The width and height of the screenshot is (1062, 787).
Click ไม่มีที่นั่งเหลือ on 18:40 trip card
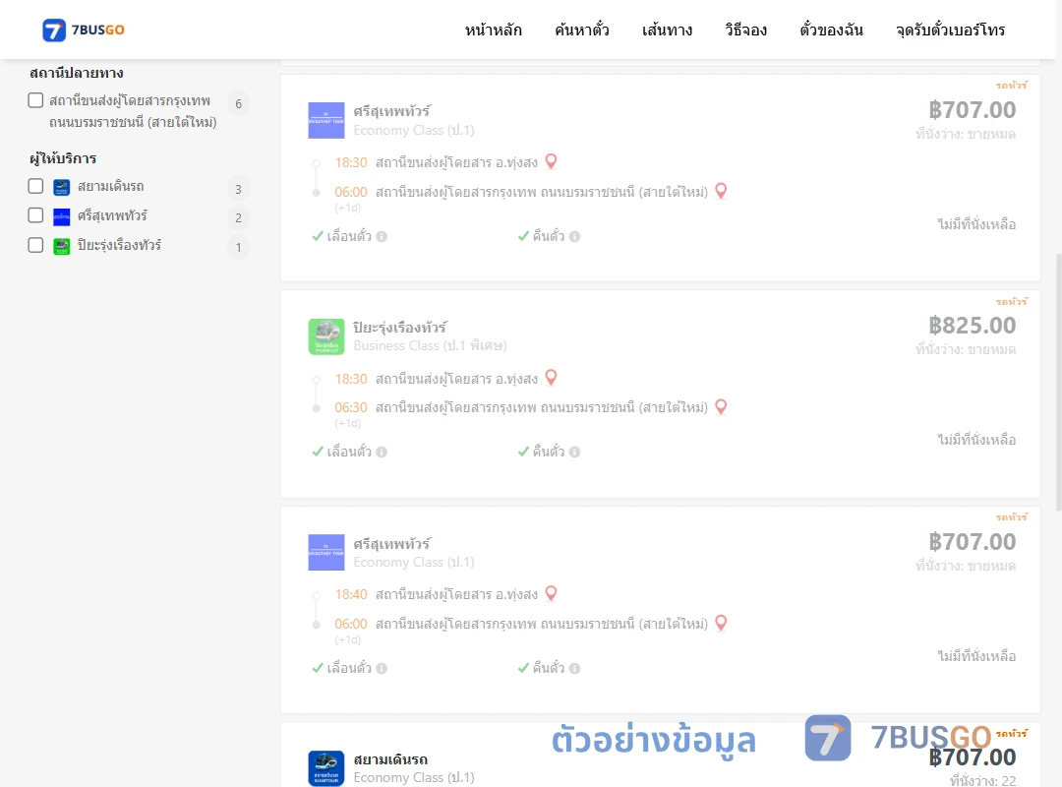click(976, 656)
